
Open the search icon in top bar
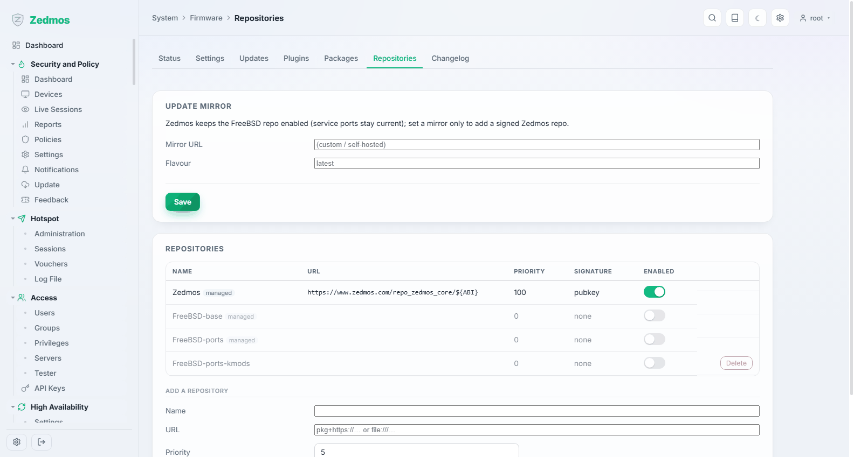click(x=712, y=18)
